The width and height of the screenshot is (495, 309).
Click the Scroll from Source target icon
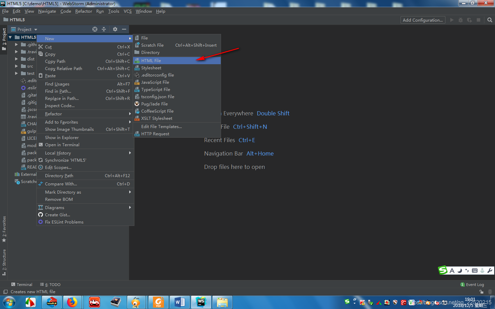tap(95, 29)
